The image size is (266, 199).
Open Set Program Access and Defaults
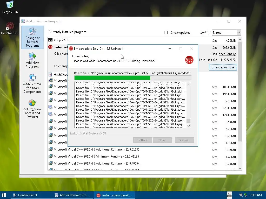click(32, 109)
